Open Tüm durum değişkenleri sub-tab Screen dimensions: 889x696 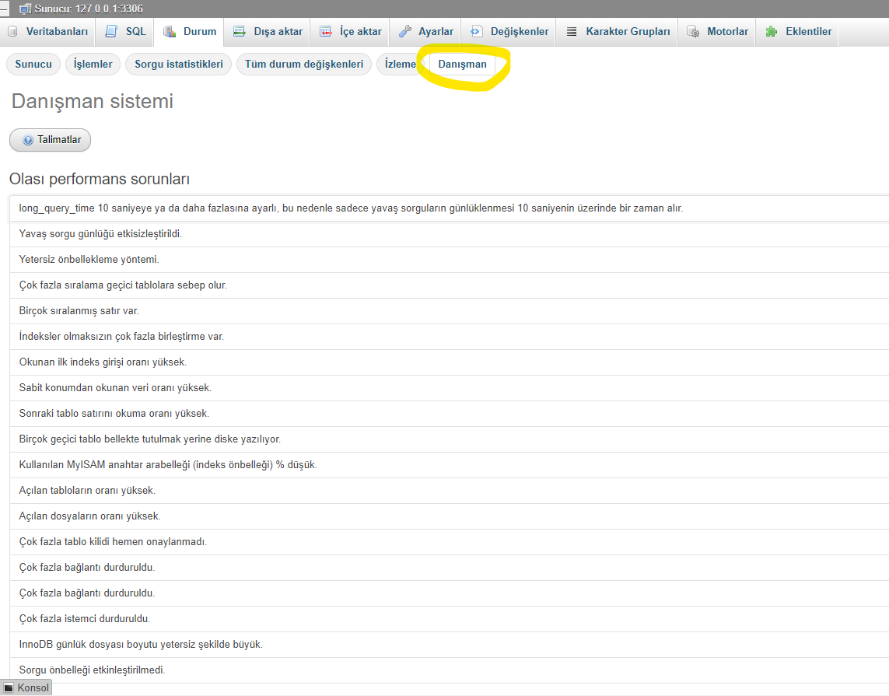click(304, 64)
